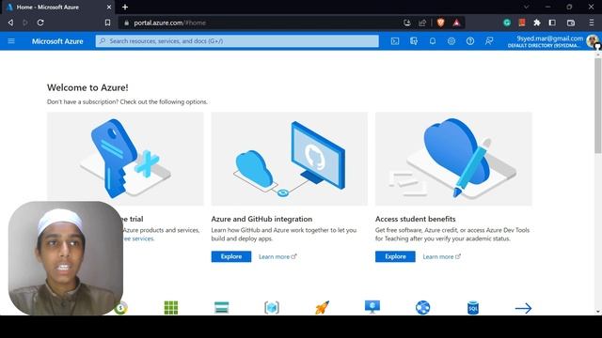
Task: Click the Explore button under Azure and GitHub integration
Action: coord(231,256)
